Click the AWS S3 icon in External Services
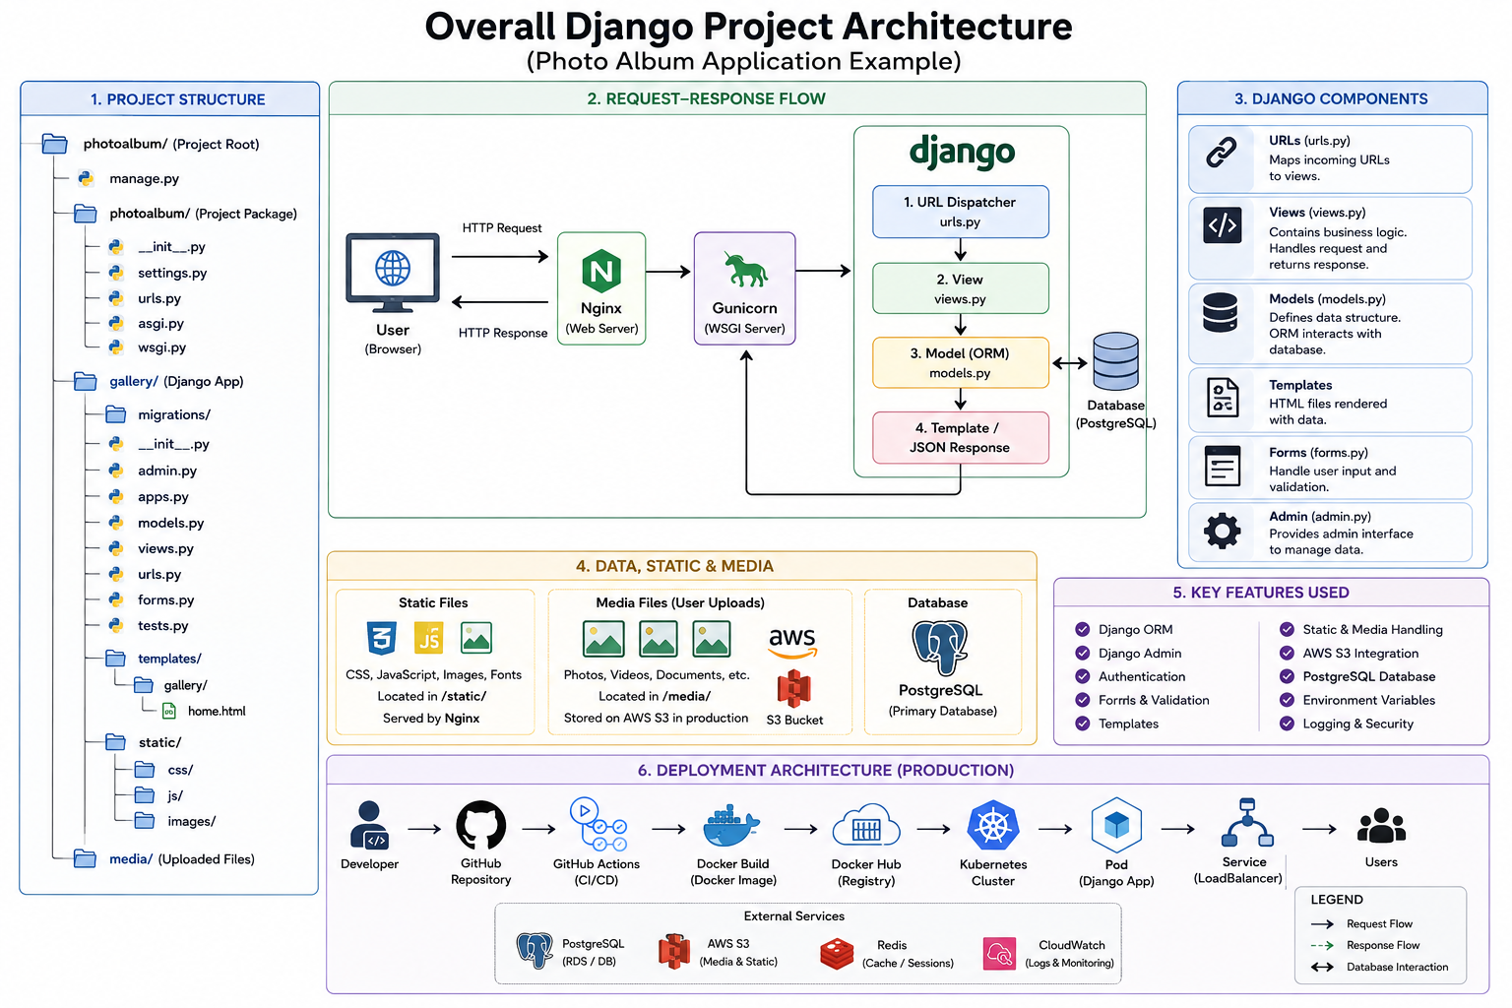Viewport: 1512px width, 1008px height. click(x=674, y=952)
